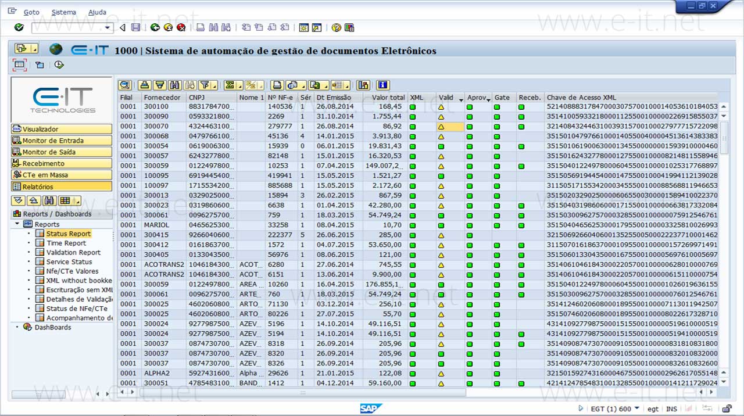Click the Sort Descending icon in the grid toolbar
This screenshot has height=416, width=744.
[160, 85]
